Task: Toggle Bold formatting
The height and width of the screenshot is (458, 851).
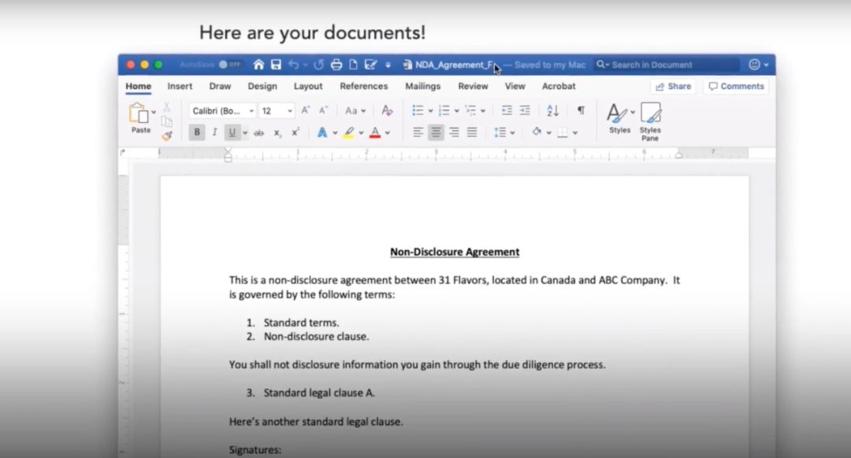Action: coord(197,132)
